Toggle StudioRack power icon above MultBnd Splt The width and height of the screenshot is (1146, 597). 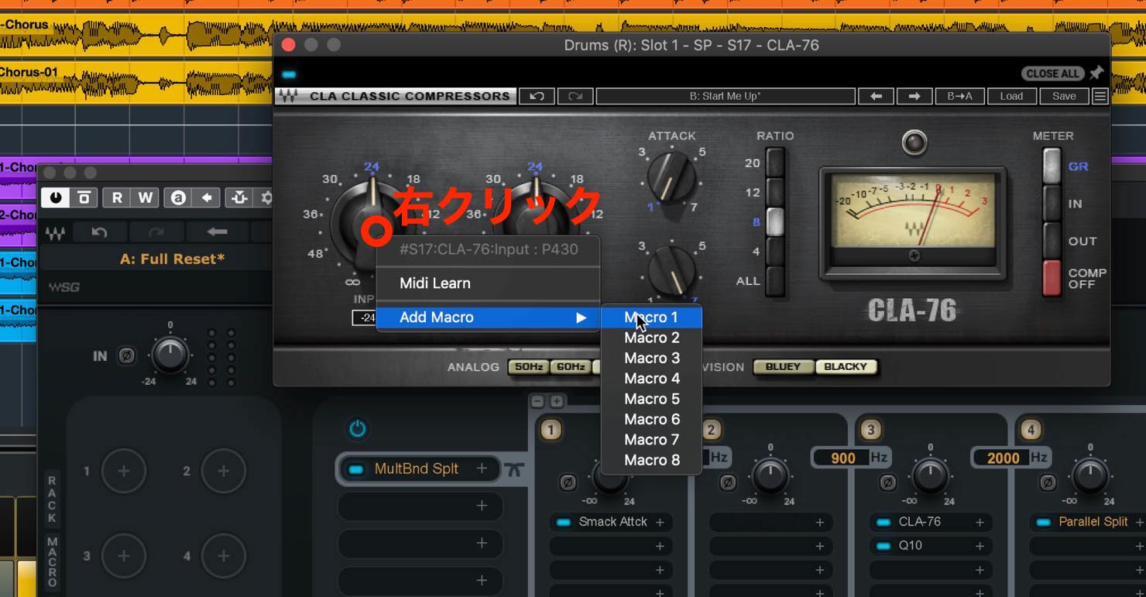click(357, 429)
